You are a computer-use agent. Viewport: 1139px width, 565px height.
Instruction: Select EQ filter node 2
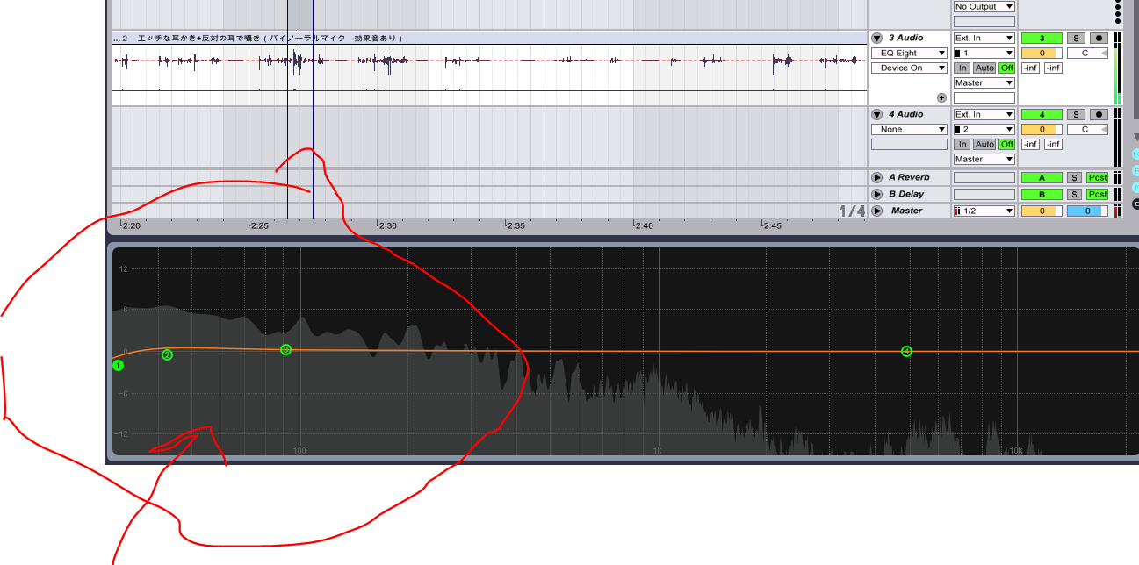click(x=167, y=354)
